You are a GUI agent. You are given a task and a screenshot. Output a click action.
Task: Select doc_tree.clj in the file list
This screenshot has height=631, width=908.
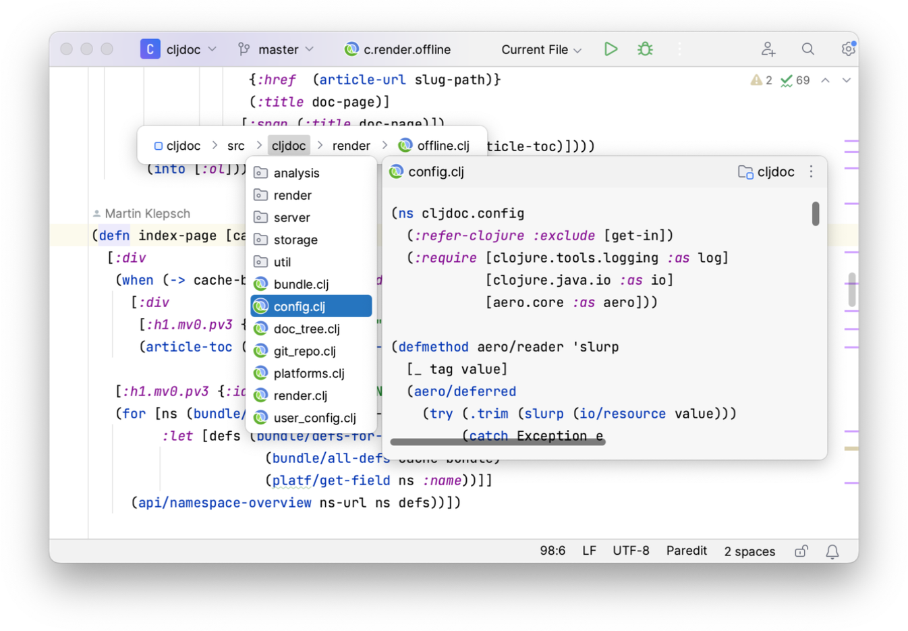311,329
